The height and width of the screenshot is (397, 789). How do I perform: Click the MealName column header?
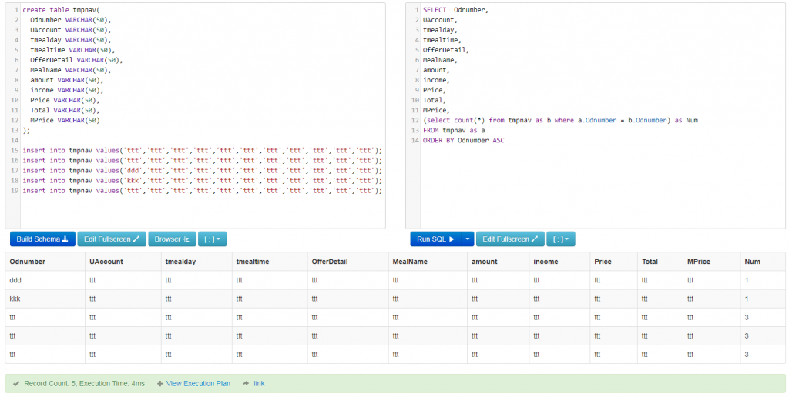point(428,262)
